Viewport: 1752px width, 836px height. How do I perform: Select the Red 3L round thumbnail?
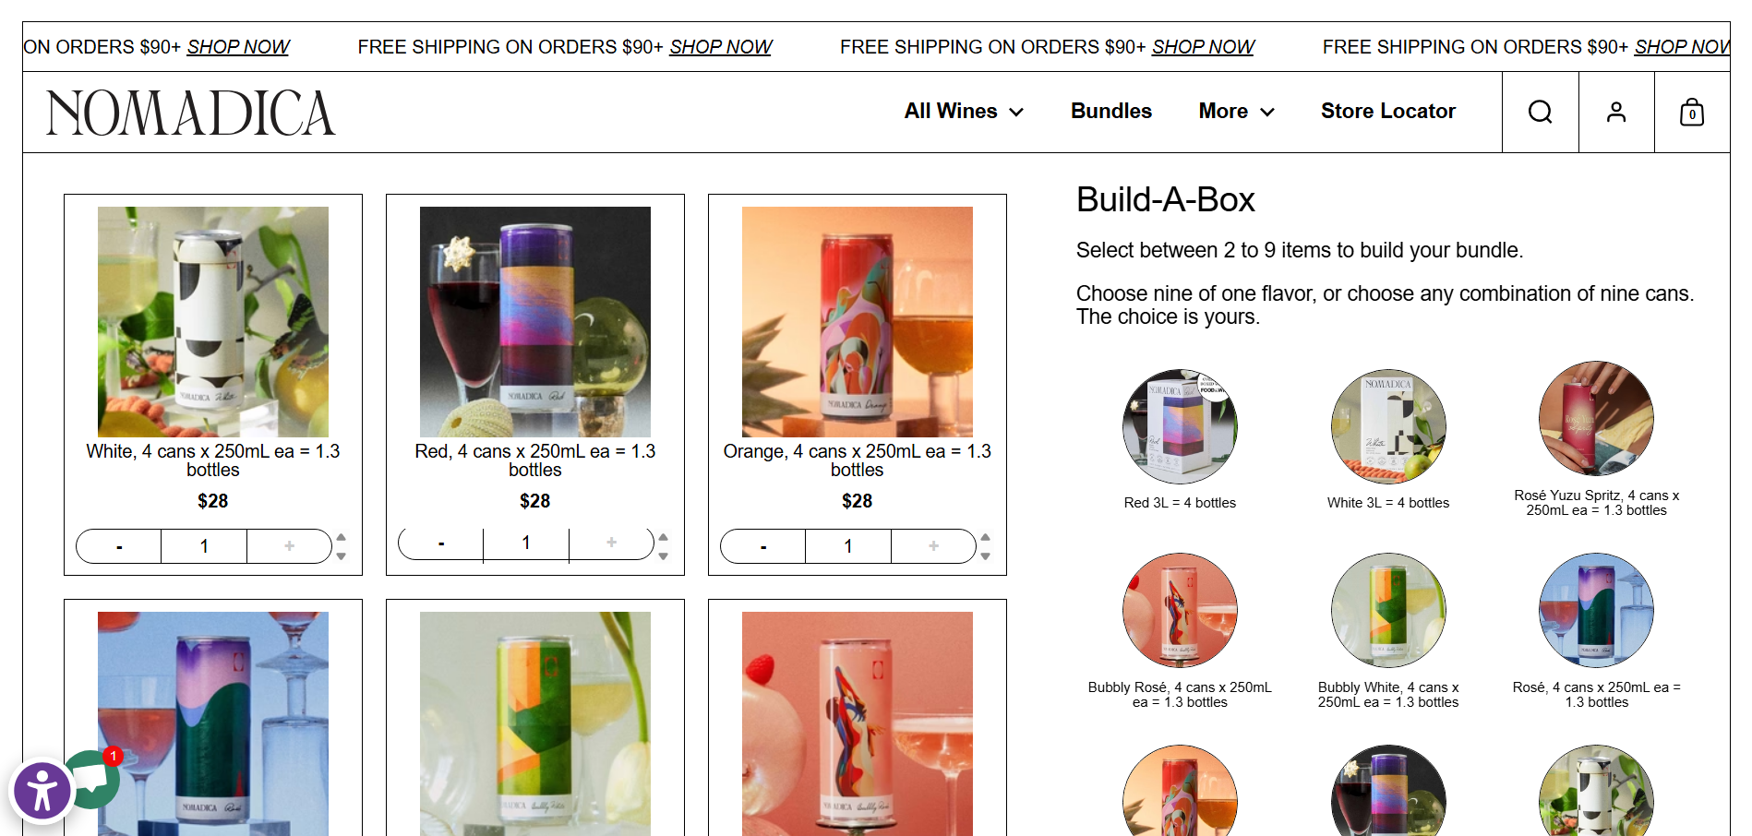pos(1180,426)
